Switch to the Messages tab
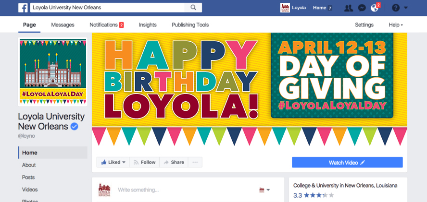Image resolution: width=427 pixels, height=202 pixels. coord(63,25)
